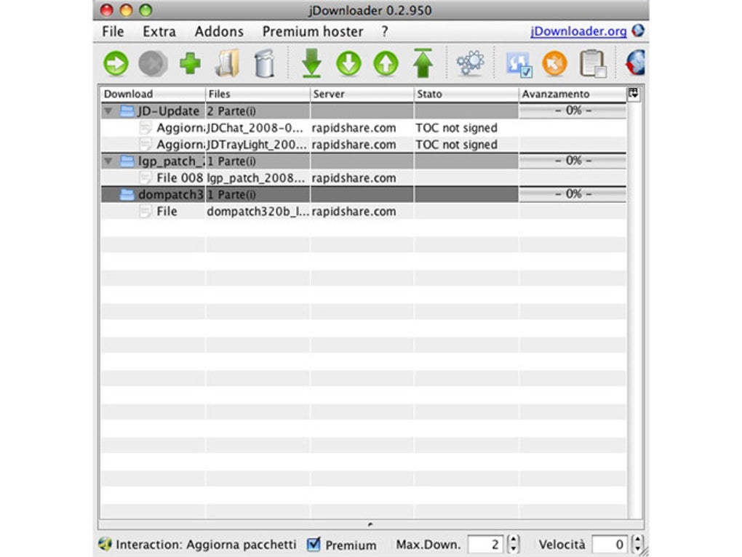Sort by Avanzamento column header
Viewport: 742px width, 557px height.
(x=573, y=94)
